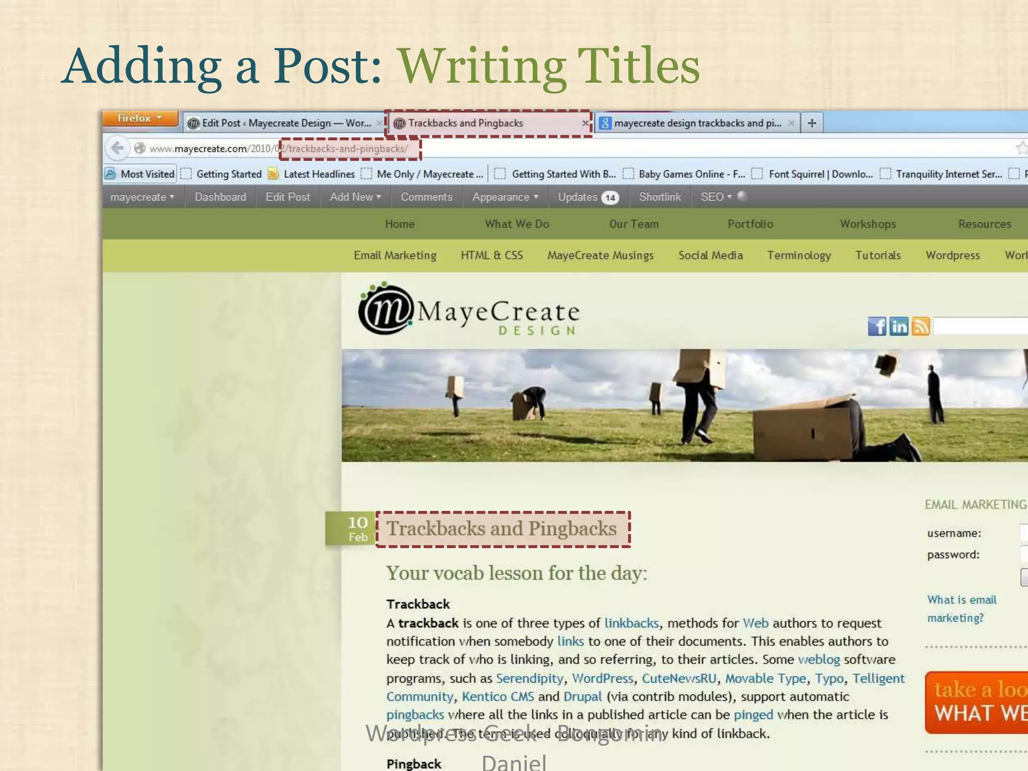The height and width of the screenshot is (771, 1028).
Task: Close the Edit Post tab
Action: (379, 123)
